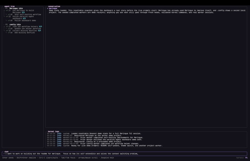Viewport: 250px width, 161px height.
Task: Click the checkmark beside 'Add missing dotfiles'
Action: [x=9, y=33]
